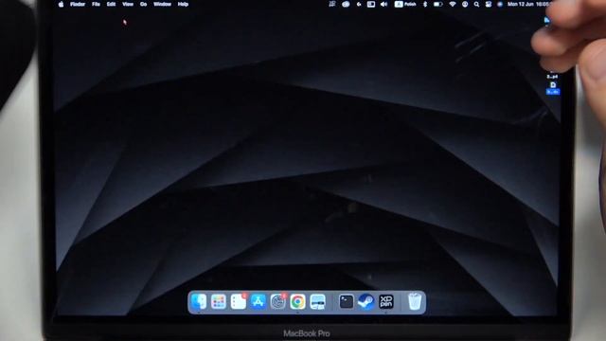Open Spotlight search in the menu bar
Image resolution: width=606 pixels, height=341 pixels.
point(476,4)
